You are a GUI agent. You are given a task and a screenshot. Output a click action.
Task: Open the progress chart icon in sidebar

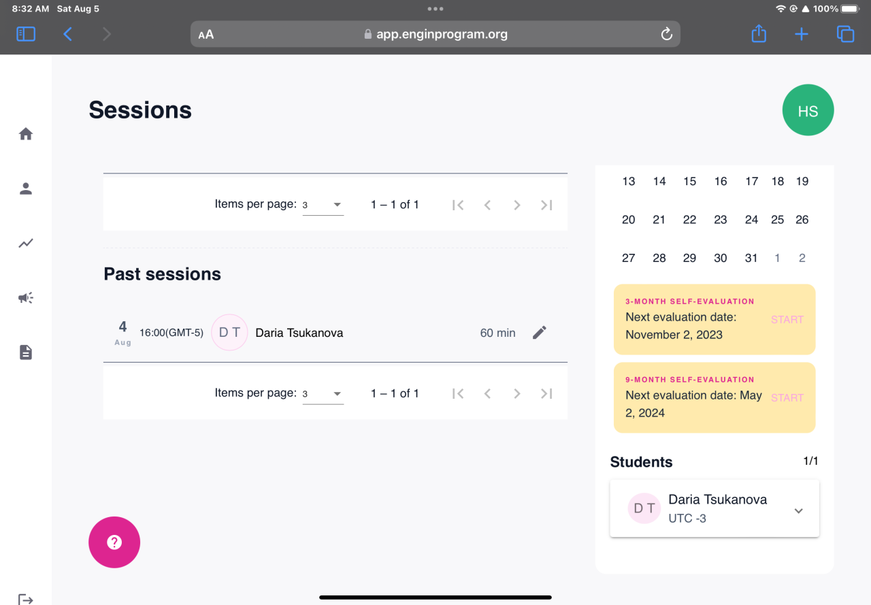26,243
